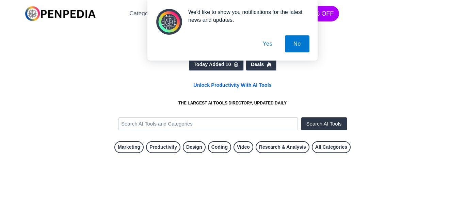Choose the Design category
This screenshot has height=214, width=465.
(194, 147)
